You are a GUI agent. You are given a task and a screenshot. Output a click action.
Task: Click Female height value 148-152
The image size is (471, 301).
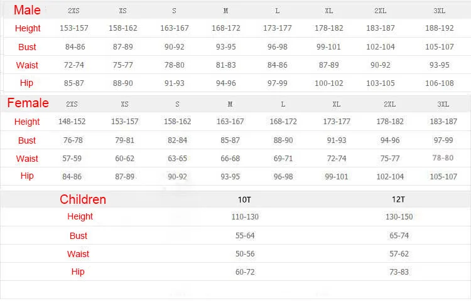pos(72,122)
